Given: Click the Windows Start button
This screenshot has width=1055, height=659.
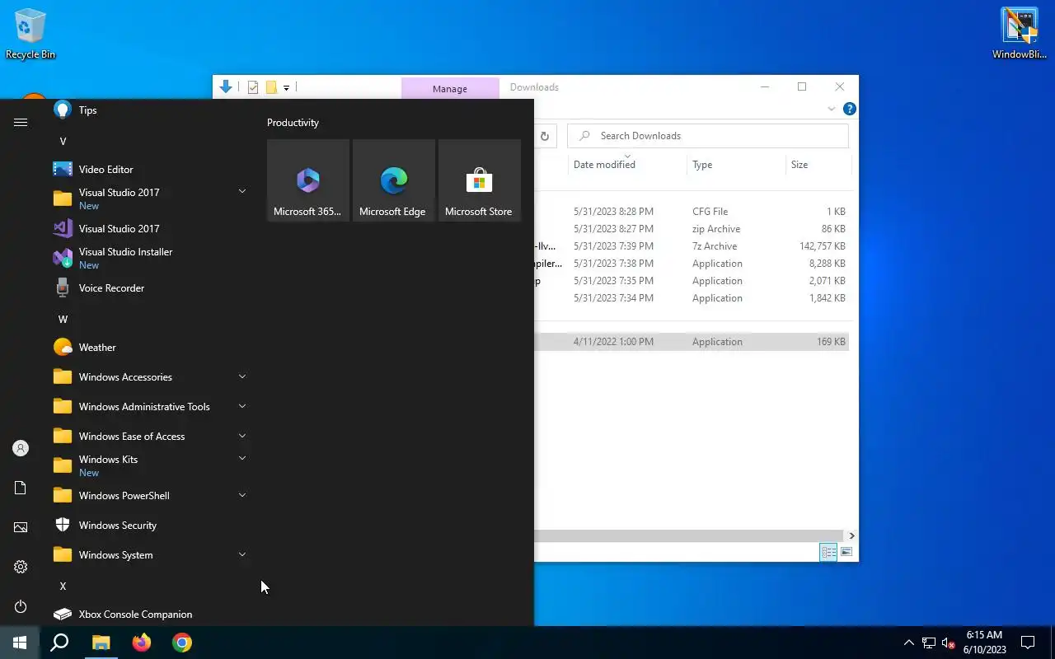Looking at the screenshot, I should 20,643.
